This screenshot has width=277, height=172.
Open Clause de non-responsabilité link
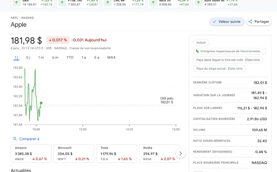[90, 48]
